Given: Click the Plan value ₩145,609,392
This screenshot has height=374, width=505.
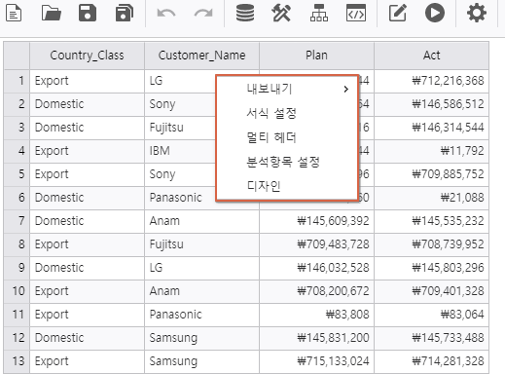Looking at the screenshot, I should coord(316,221).
